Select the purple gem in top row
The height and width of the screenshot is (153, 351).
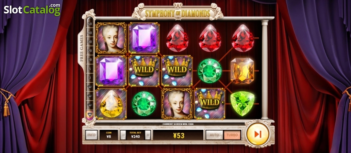(x=144, y=38)
